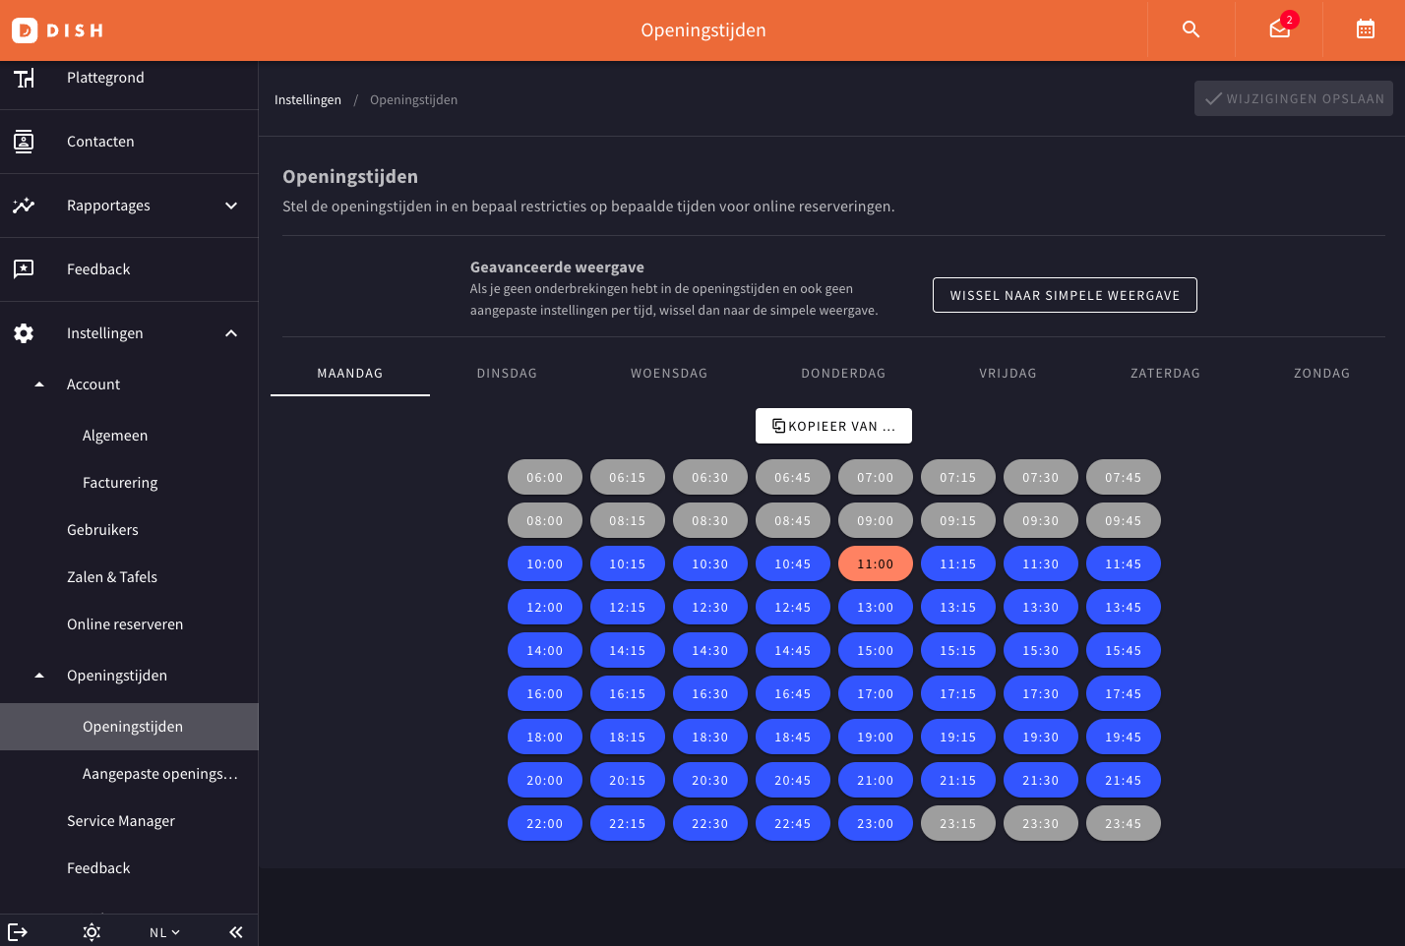Image resolution: width=1405 pixels, height=946 pixels.
Task: Click the Instellingen breadcrumb link
Action: 308,100
